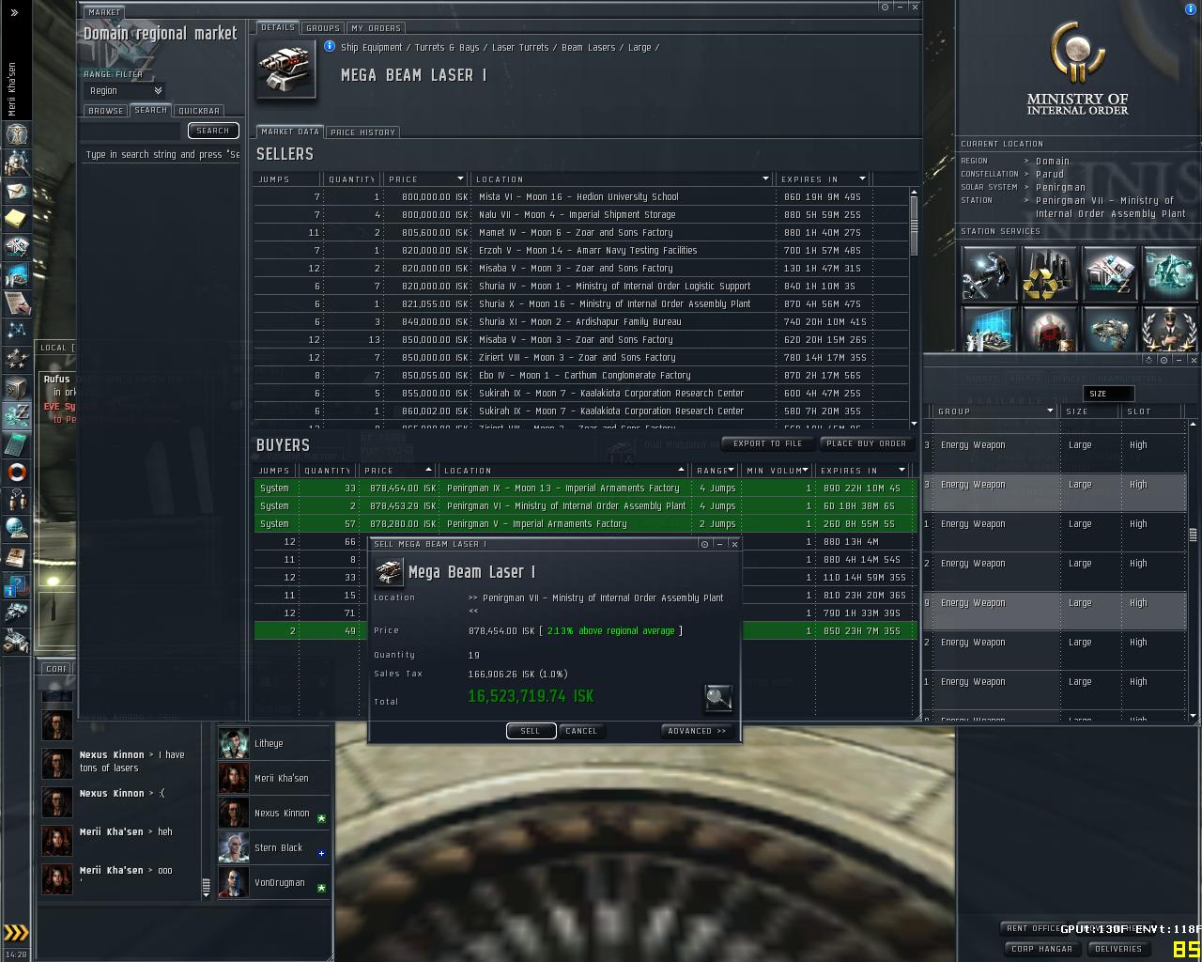Sort buyers by Range column
Image resolution: width=1202 pixels, height=962 pixels.
coord(717,470)
